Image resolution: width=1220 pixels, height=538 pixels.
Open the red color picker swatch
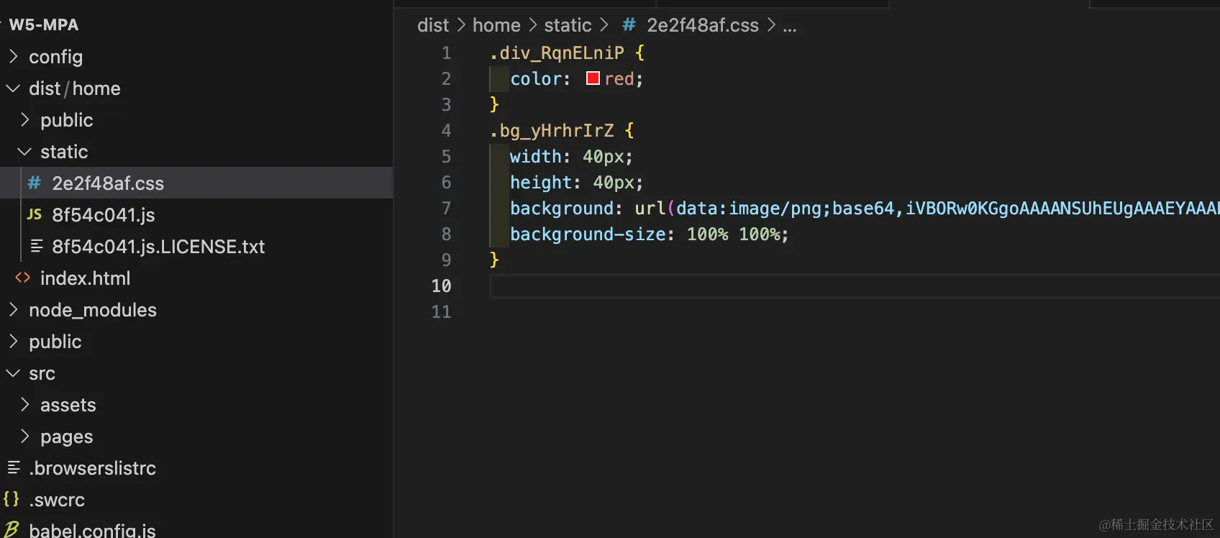593,78
